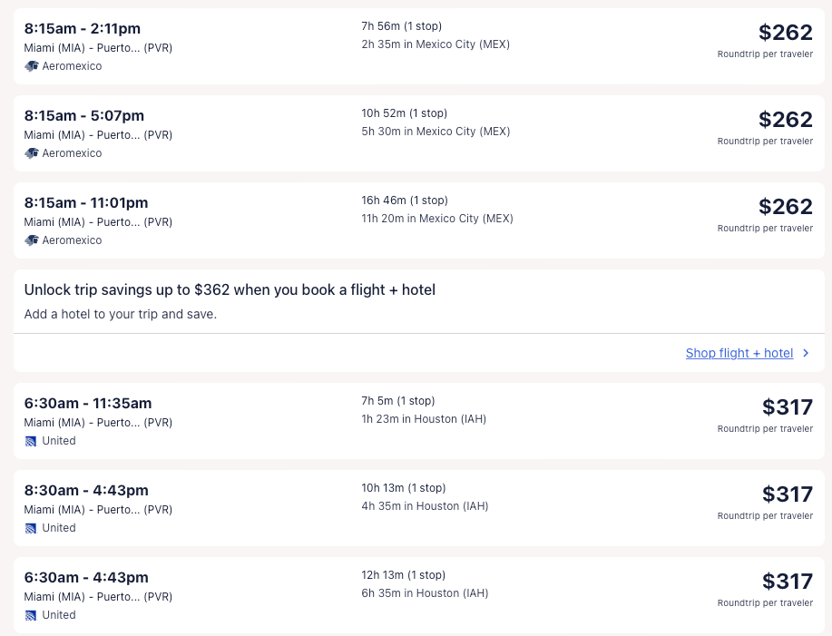Viewport: 832px width, 636px height.
Task: Pick the 8:15am - 11:01pm flight time heading
Action: 86,203
